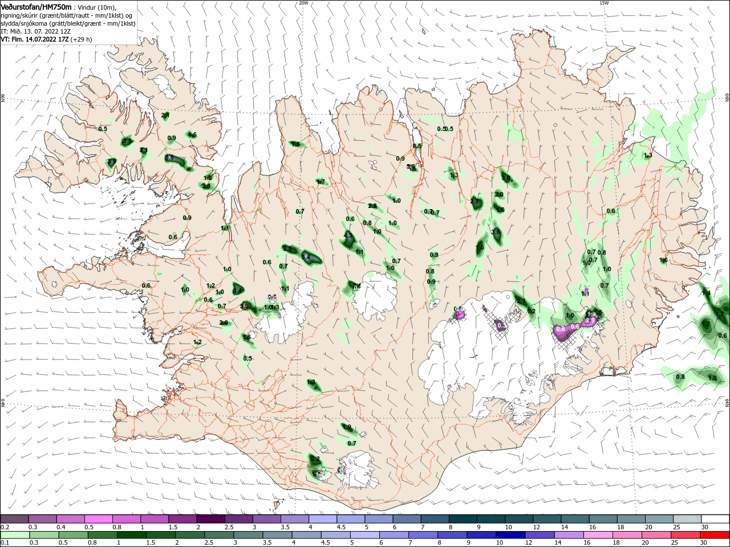Click the violet rain swatch between 12 and 14
Viewport: 730px width, 547px height.
(539, 535)
